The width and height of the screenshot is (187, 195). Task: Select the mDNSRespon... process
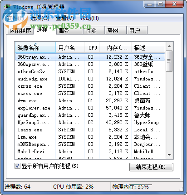tap(90, 144)
